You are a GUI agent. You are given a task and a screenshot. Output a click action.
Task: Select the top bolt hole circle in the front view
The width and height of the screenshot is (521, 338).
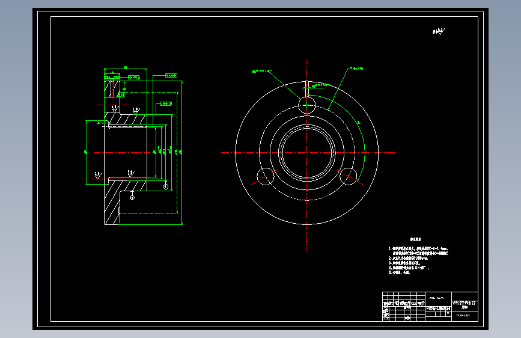point(306,105)
